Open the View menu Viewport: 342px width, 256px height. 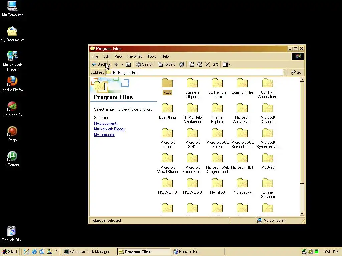tap(119, 56)
